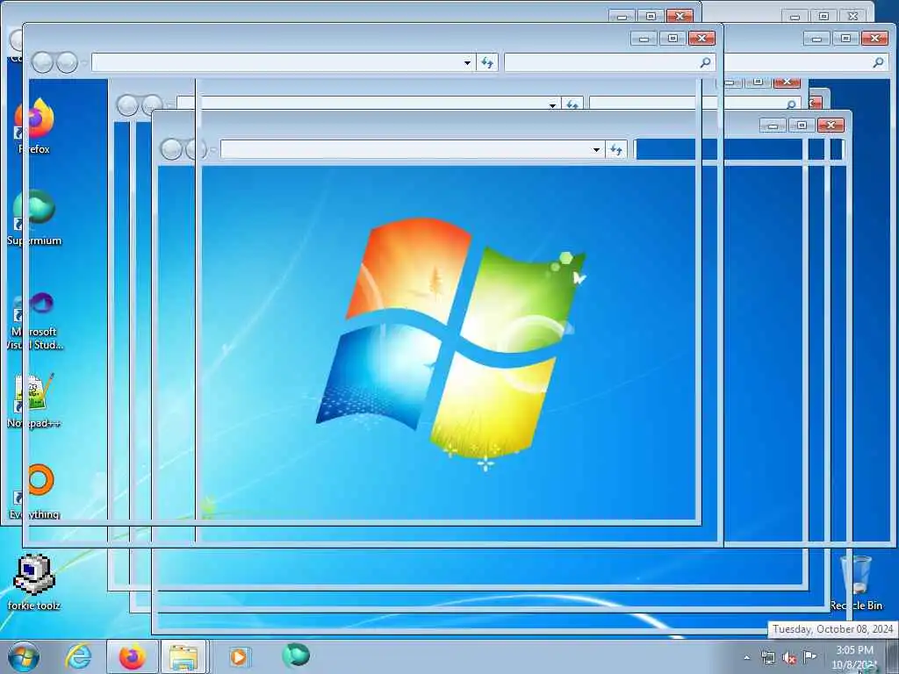Screen dimensions: 899x674
Task: Select the Microsoft Visual Studio shortcut
Action: (x=34, y=321)
